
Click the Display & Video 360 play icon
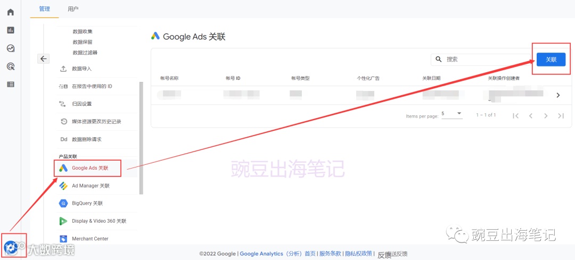coord(63,221)
